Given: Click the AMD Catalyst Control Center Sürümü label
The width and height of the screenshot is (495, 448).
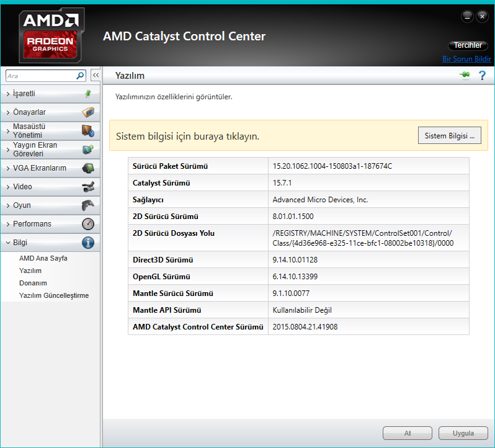Looking at the screenshot, I should (198, 327).
